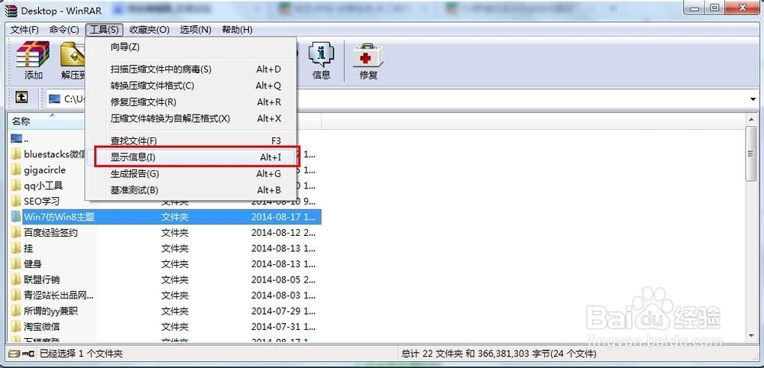Click the up-one-level folder arrow icon
The height and width of the screenshot is (368, 764).
coord(21,98)
